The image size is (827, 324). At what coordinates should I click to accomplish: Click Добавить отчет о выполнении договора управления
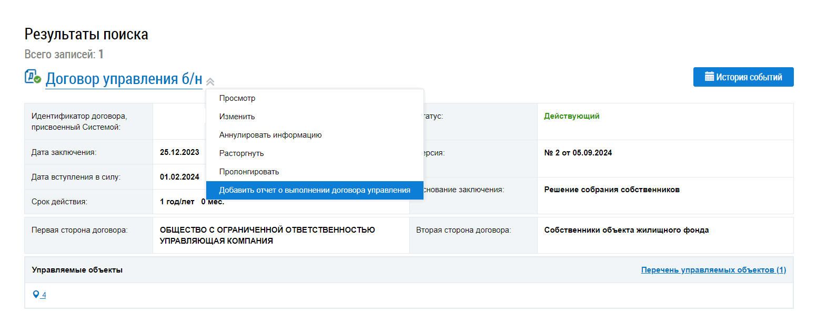pos(315,190)
